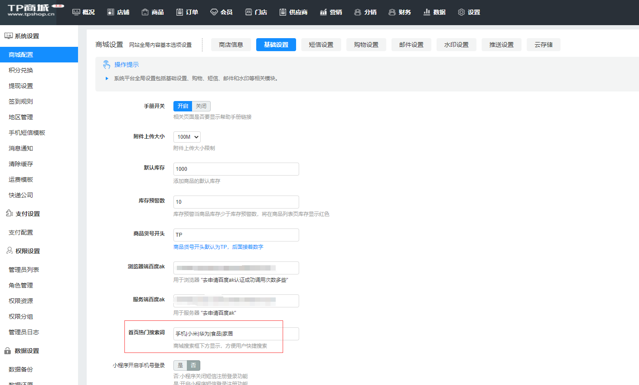Image resolution: width=639 pixels, height=385 pixels.
Task: Select the 商店信息 settings button
Action: 231,44
